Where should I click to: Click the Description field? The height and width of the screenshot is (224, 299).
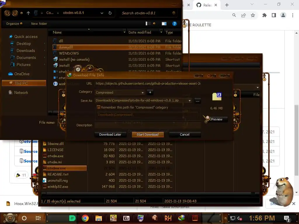148,125
